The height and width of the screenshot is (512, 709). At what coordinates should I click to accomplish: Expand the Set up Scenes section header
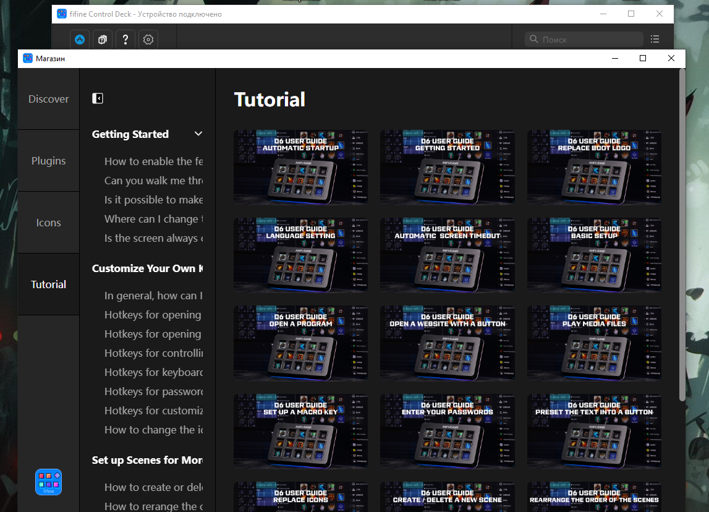(x=147, y=460)
